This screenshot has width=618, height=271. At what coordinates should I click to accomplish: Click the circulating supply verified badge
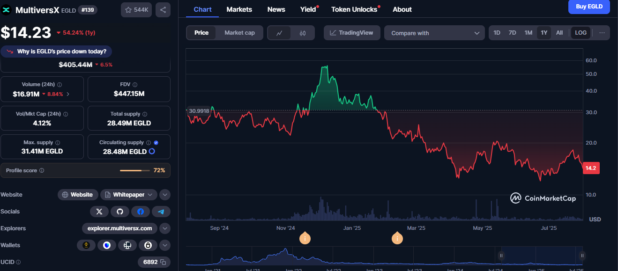(156, 143)
